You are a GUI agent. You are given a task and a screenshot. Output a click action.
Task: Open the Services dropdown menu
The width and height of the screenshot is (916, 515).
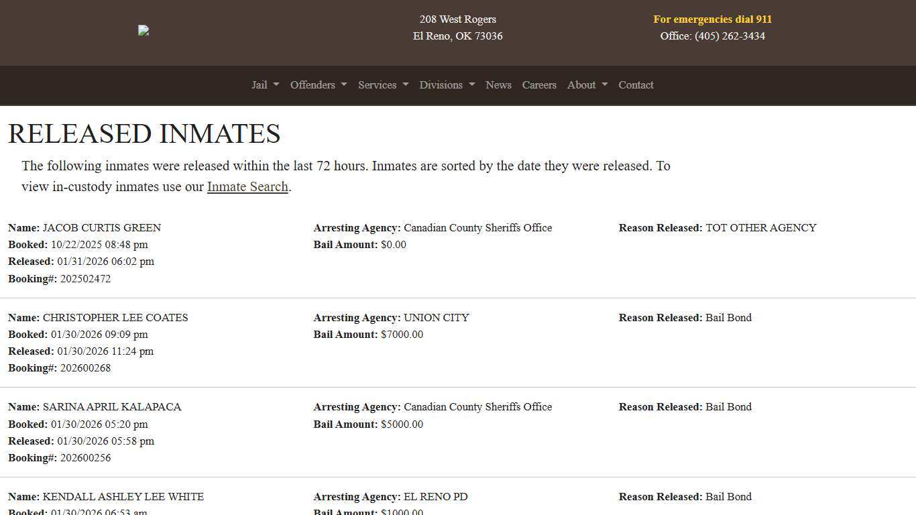(382, 85)
